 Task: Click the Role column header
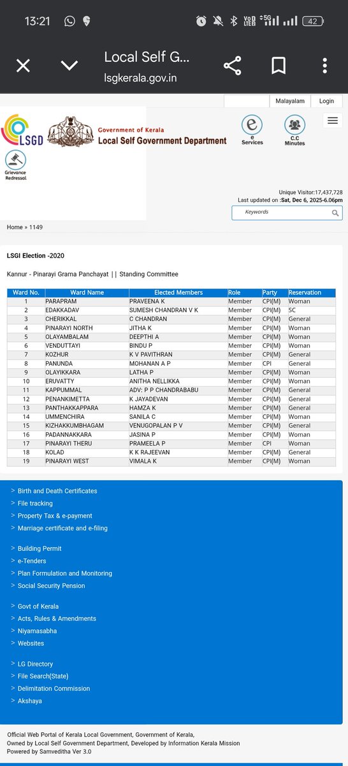245,292
